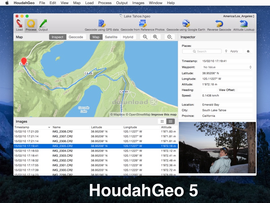This screenshot has width=270, height=203.
Task: Open the Edit menu
Action: coord(53,3)
